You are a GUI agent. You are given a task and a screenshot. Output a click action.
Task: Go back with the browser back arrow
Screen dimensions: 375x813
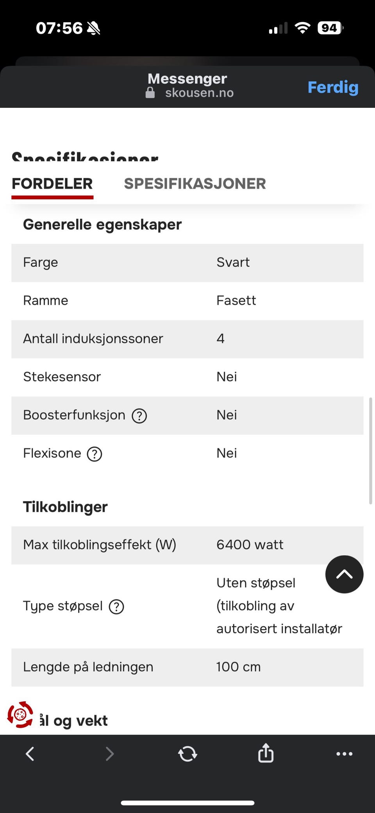[x=30, y=754]
